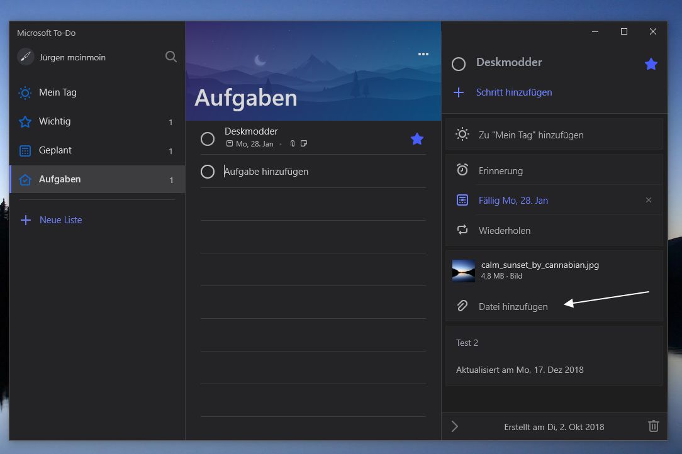This screenshot has height=454, width=682.
Task: Minimize the Microsoft To-Do window
Action: (x=595, y=31)
